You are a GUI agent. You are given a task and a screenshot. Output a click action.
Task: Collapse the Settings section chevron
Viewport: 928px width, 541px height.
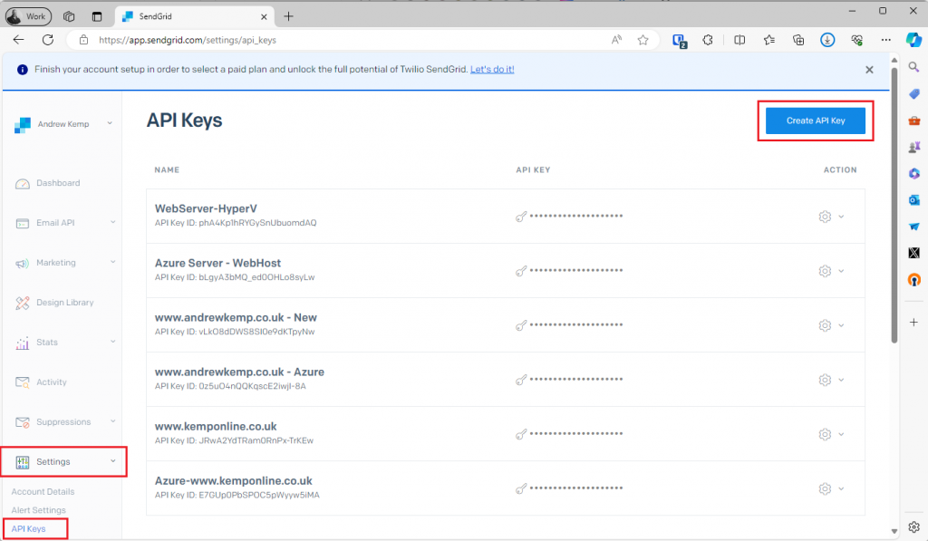[x=113, y=461]
